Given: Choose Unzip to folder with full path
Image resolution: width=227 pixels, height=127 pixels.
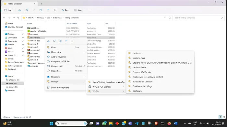Looking at the screenshot, I should (x=160, y=63).
